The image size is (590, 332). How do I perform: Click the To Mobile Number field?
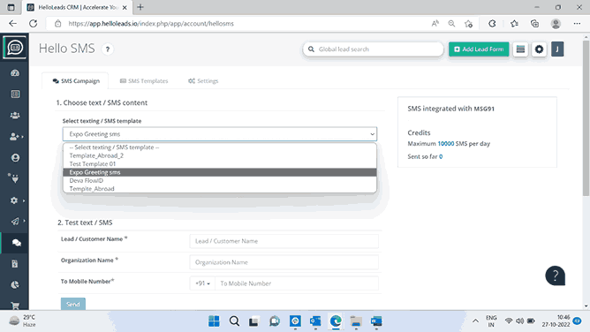tap(297, 283)
